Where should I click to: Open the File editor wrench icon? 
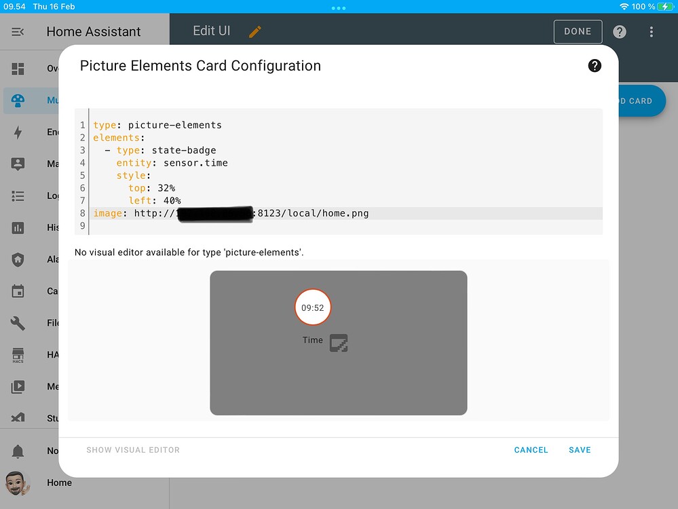pos(18,323)
